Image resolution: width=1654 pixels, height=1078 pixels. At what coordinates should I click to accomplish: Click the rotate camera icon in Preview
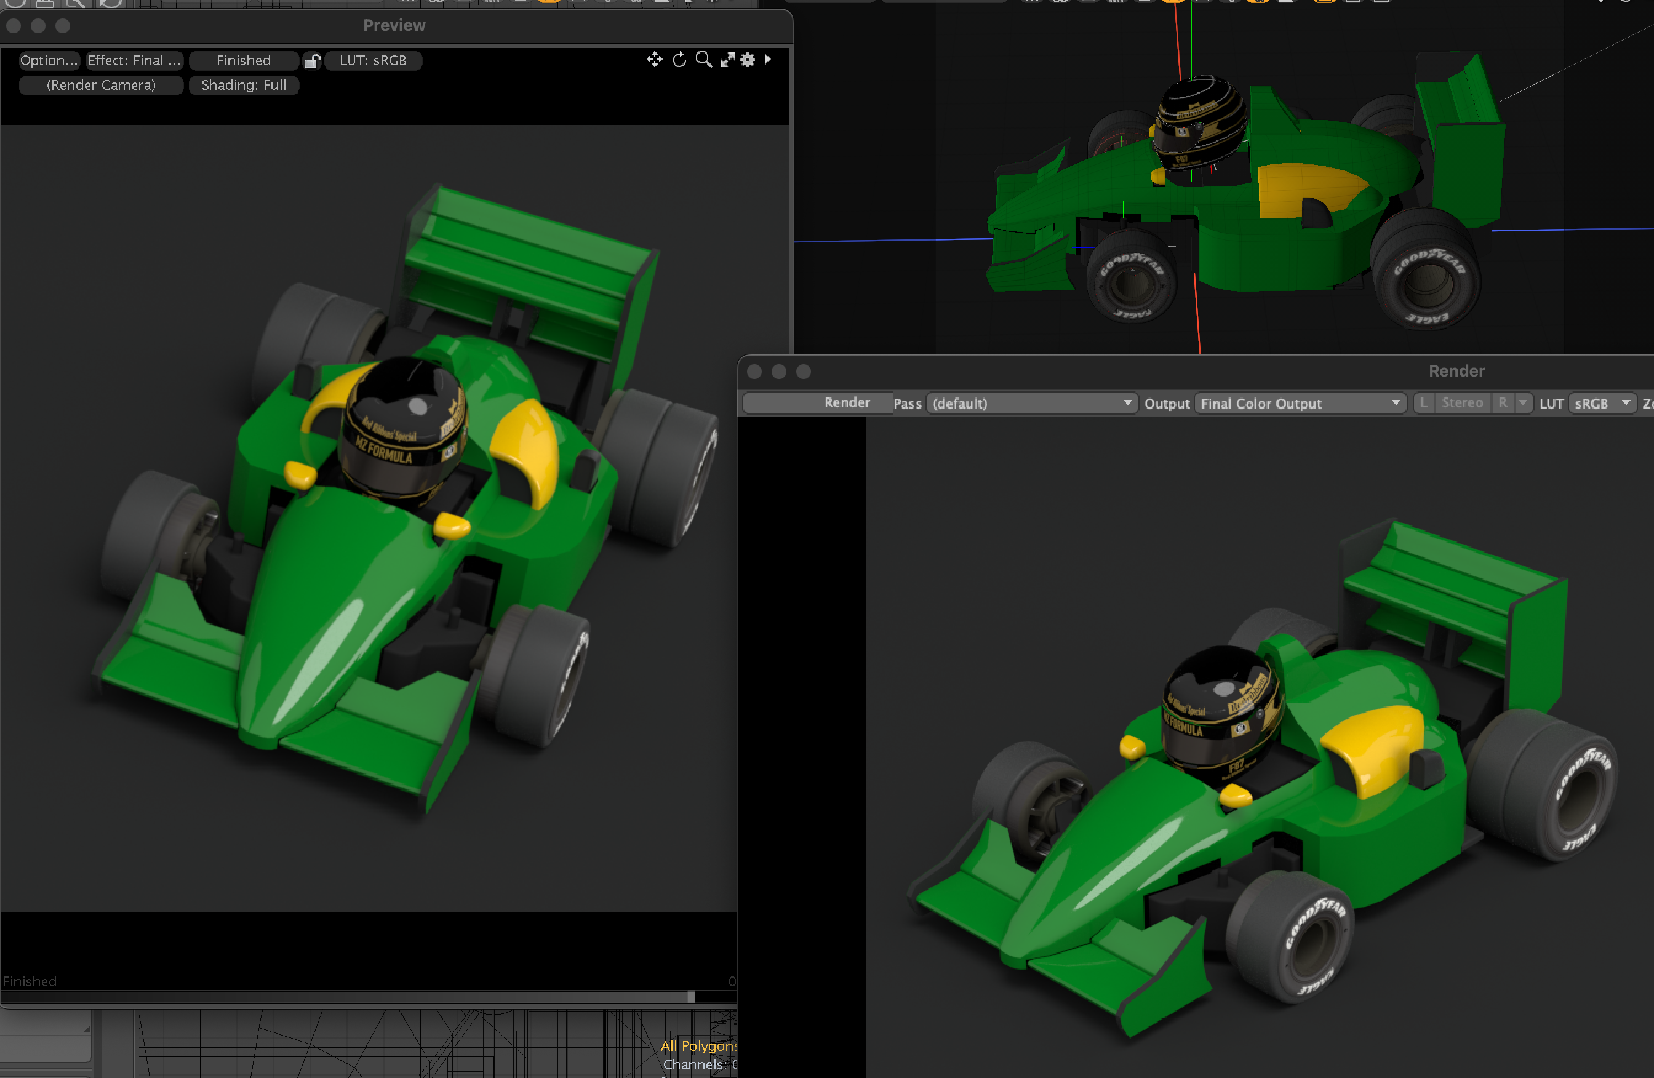coord(678,60)
